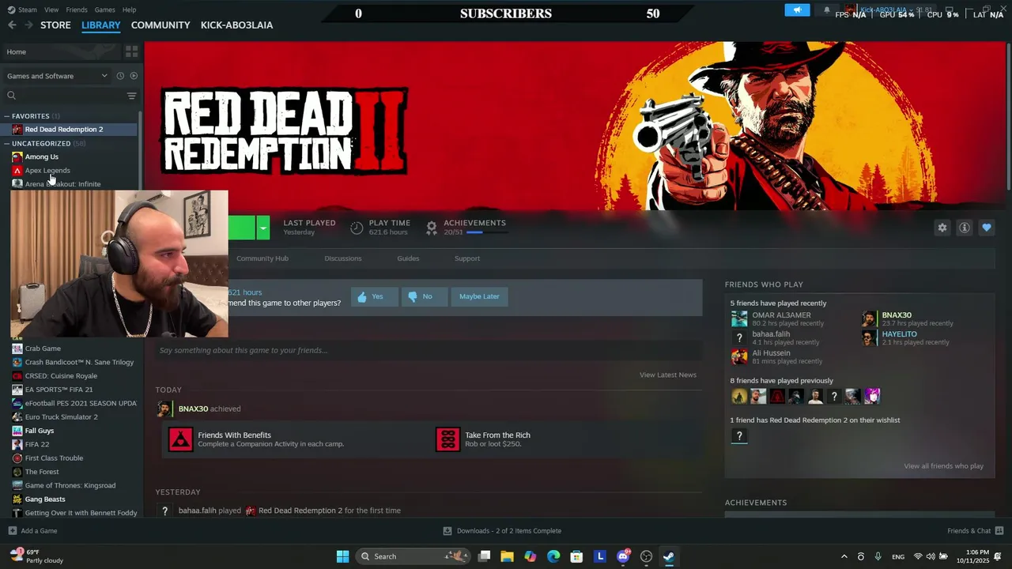The image size is (1012, 569).
Task: Open the play button dropdown arrow
Action: click(263, 228)
